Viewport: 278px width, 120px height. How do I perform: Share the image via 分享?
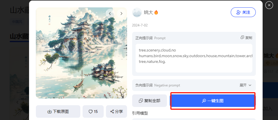point(116,111)
